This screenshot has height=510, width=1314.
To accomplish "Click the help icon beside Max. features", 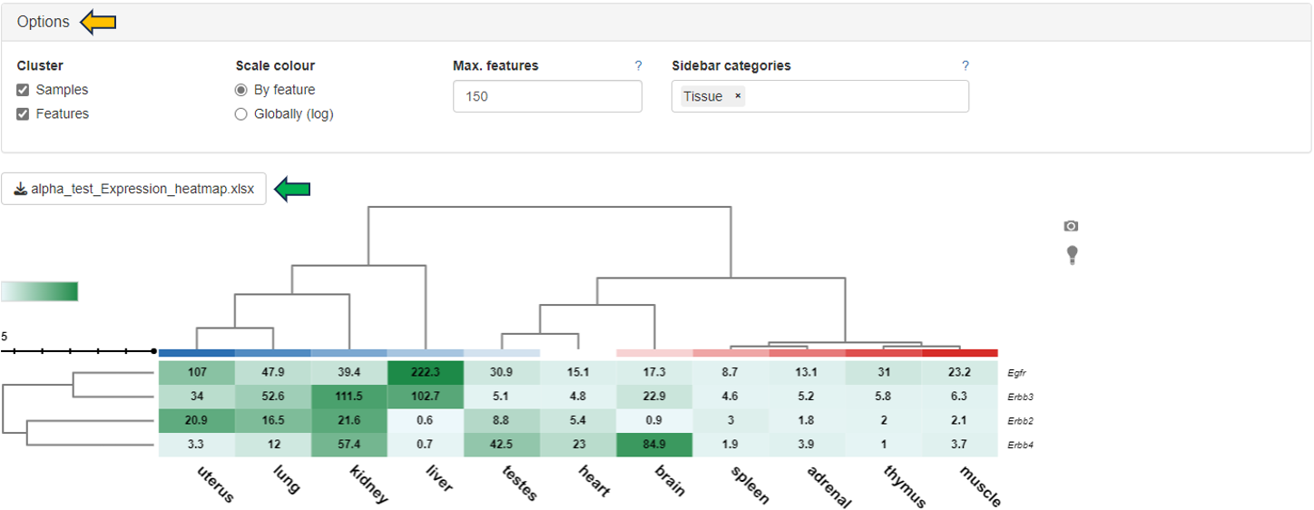I will point(638,66).
